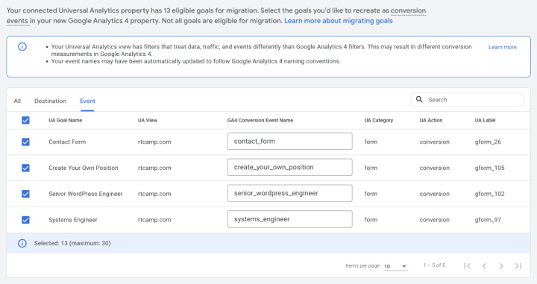537x284 pixels.
Task: Click the search magnifier icon
Action: pyautogui.click(x=419, y=100)
